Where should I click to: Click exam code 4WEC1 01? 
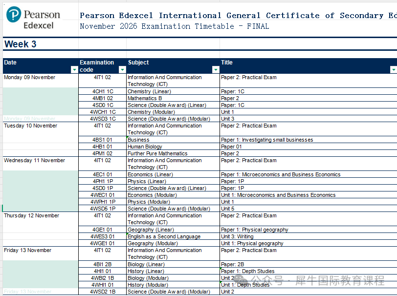coord(103,195)
